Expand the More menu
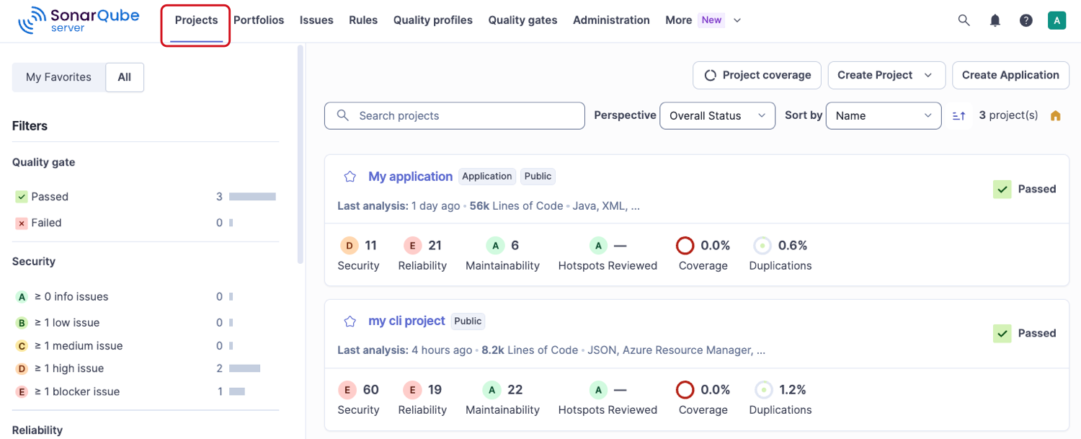 click(x=703, y=20)
